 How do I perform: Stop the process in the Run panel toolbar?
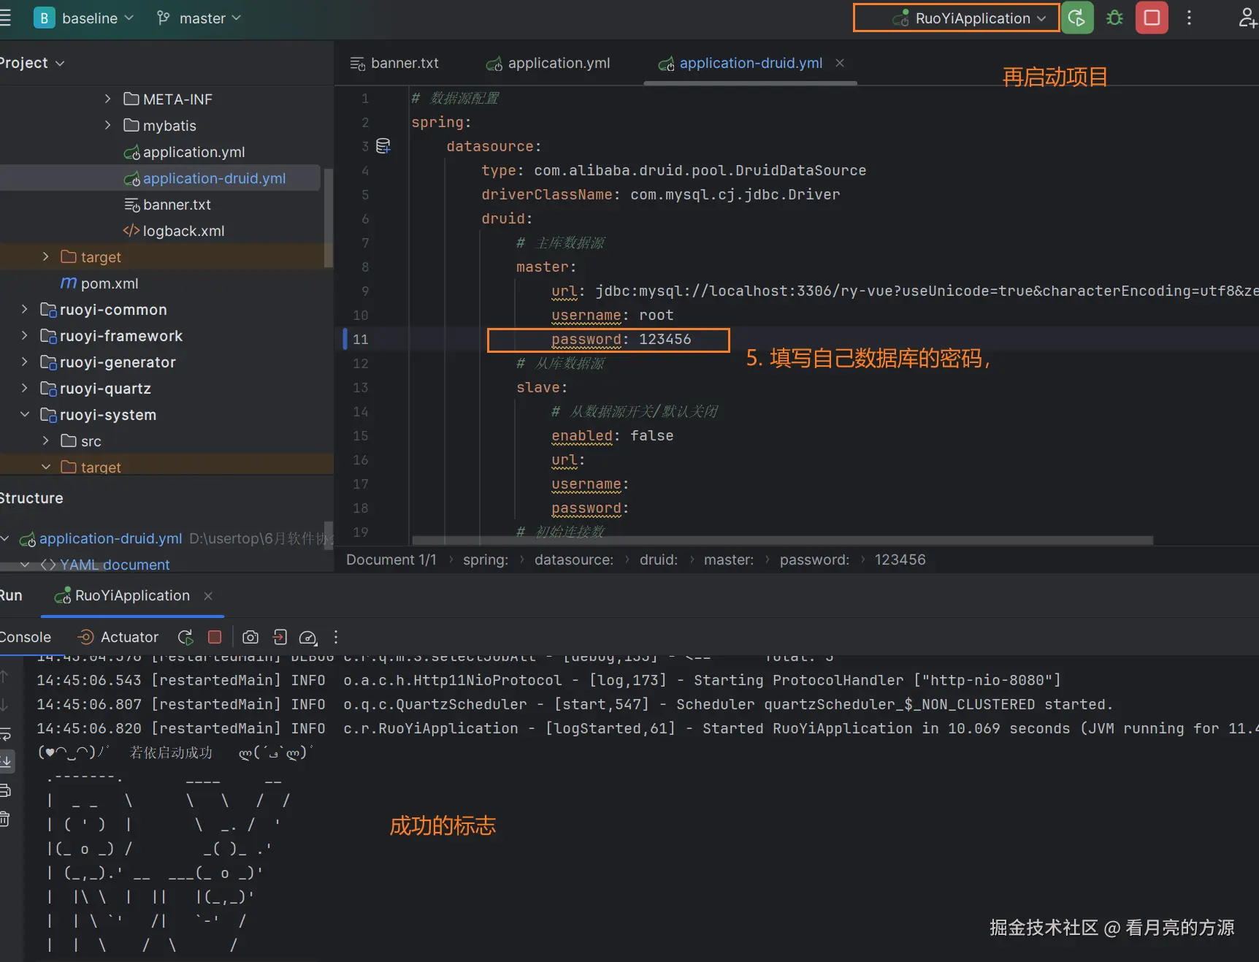pyautogui.click(x=215, y=637)
